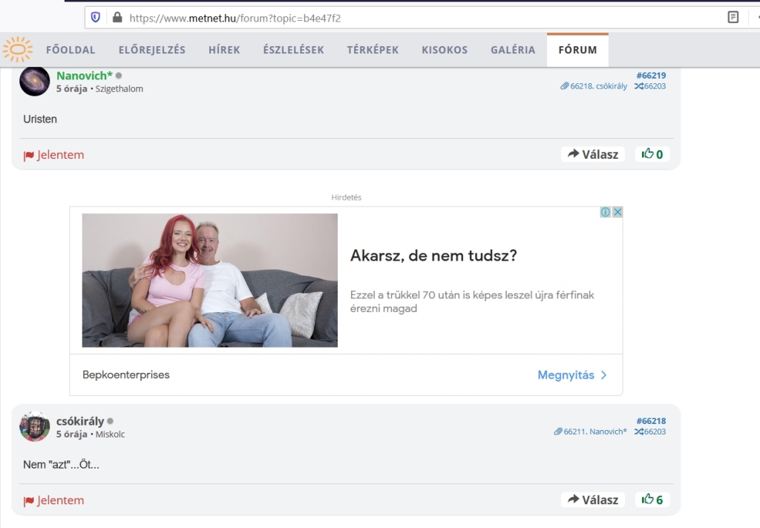The height and width of the screenshot is (528, 760).
Task: Click Nanovich's galaxy avatar
Action: (34, 81)
